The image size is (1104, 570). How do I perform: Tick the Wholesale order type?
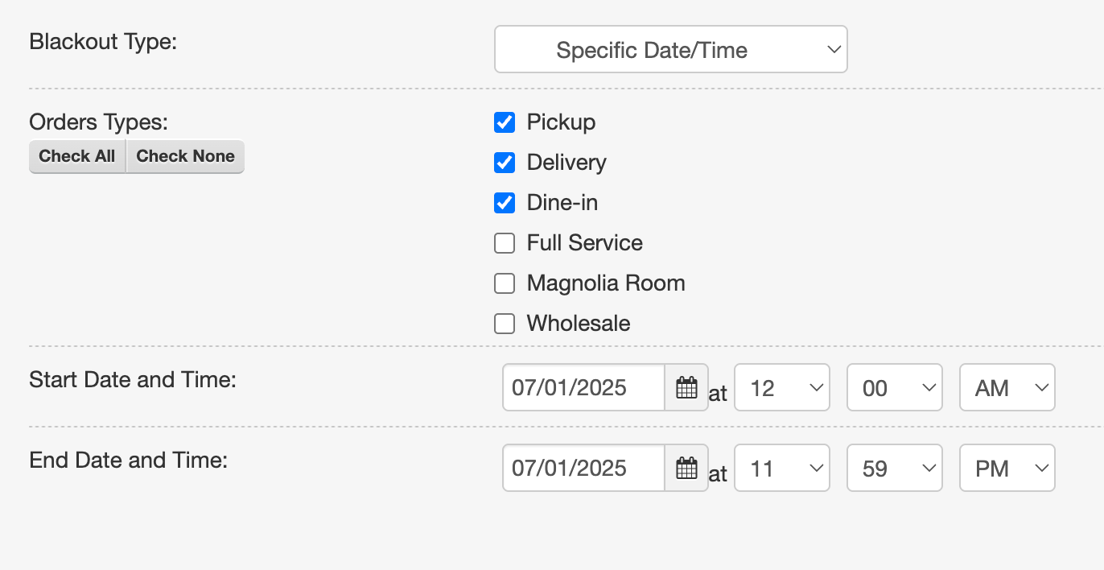pos(505,324)
